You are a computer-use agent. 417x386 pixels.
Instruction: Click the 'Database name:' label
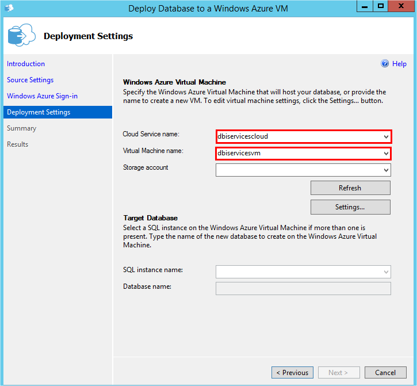pyautogui.click(x=147, y=286)
